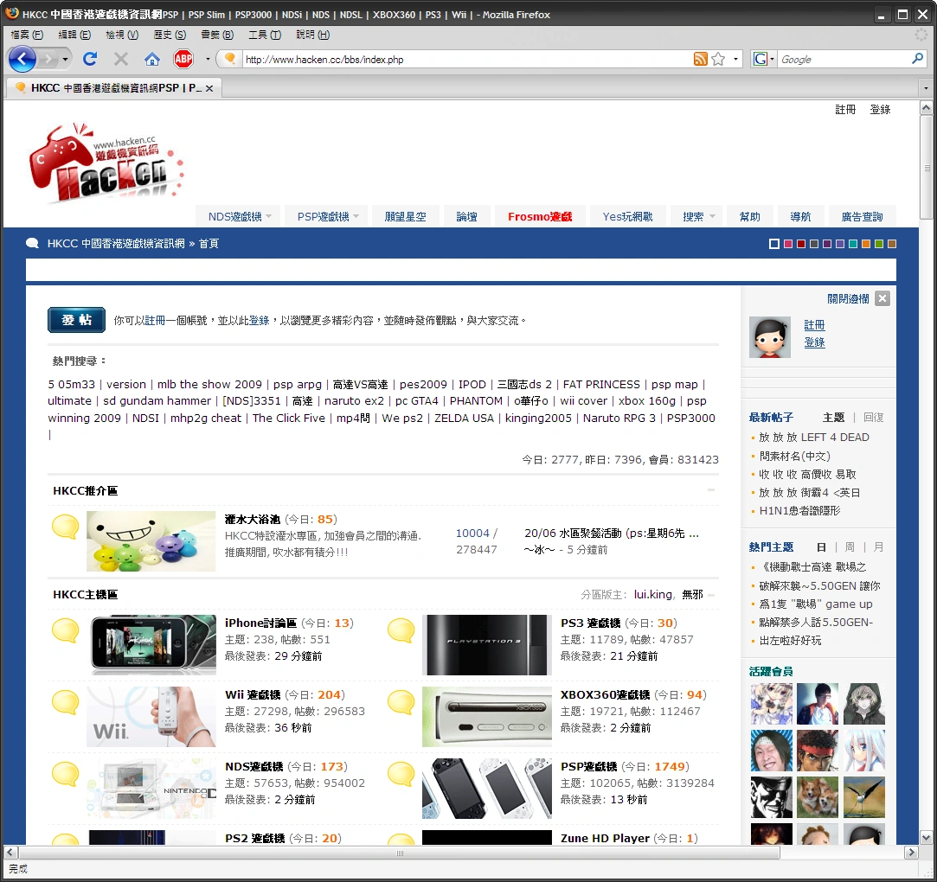
Task: Open the iPhone討論區 forum thumbnail
Action: point(153,645)
